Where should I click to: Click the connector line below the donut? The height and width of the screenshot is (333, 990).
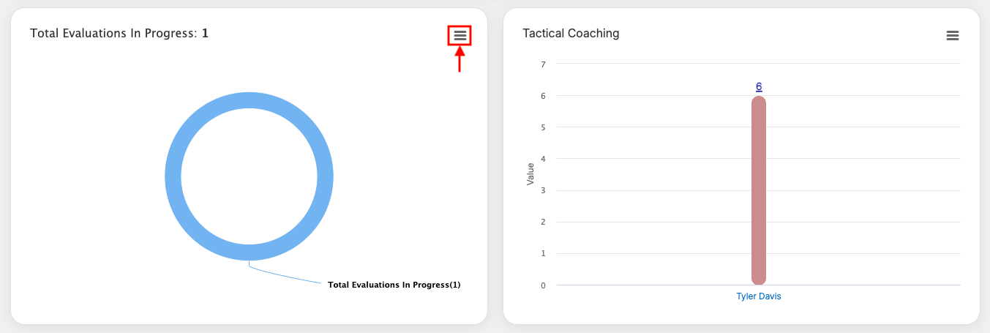tap(285, 276)
